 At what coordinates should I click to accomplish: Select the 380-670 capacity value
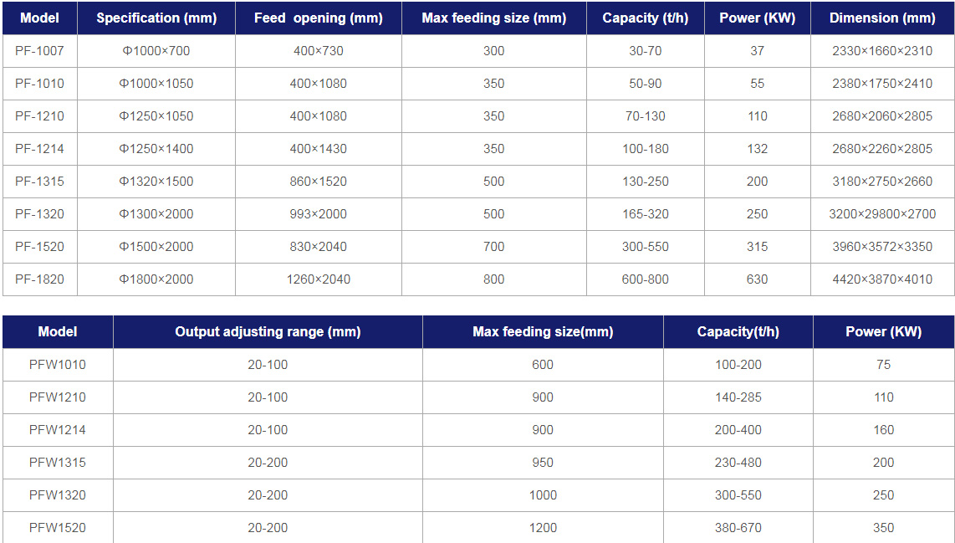738,528
